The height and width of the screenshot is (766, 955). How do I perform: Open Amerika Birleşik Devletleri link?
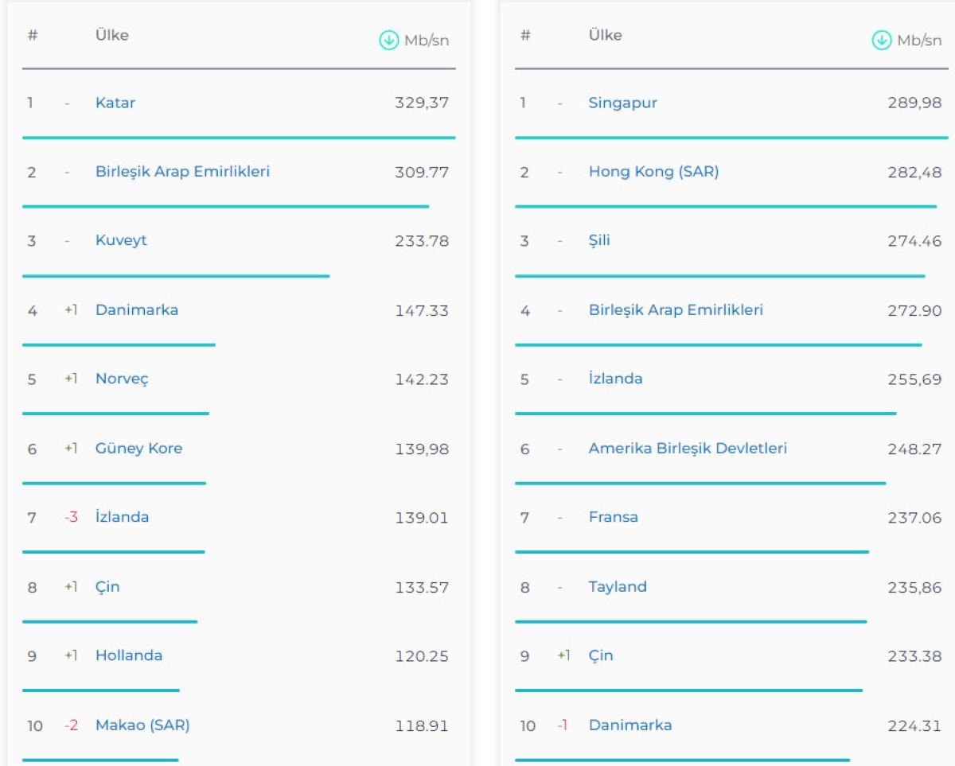688,449
